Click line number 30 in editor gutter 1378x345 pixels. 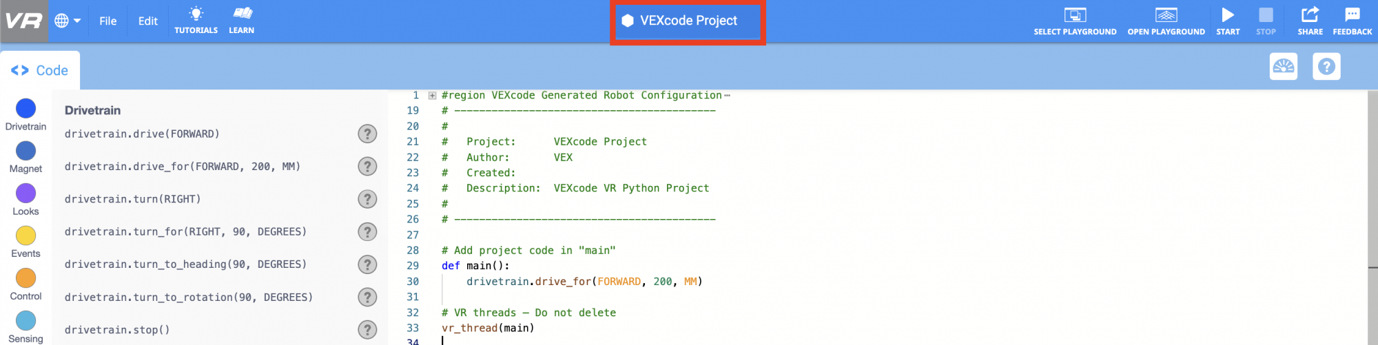[413, 282]
